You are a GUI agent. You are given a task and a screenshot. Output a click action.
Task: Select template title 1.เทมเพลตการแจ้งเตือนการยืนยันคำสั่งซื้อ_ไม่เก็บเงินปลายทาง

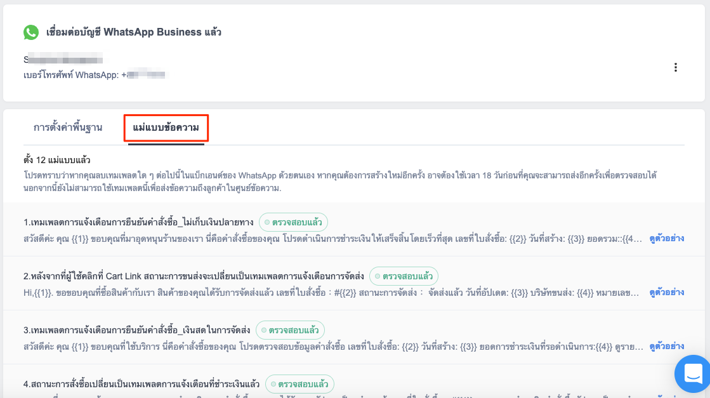click(138, 222)
